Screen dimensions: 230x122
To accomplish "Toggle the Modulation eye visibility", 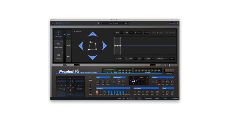I will click(74, 31).
